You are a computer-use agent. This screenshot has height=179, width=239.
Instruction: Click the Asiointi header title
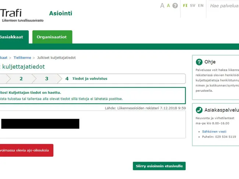coord(61,14)
